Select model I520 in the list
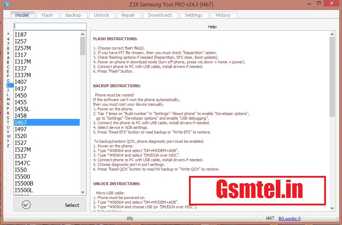 pyautogui.click(x=47, y=136)
